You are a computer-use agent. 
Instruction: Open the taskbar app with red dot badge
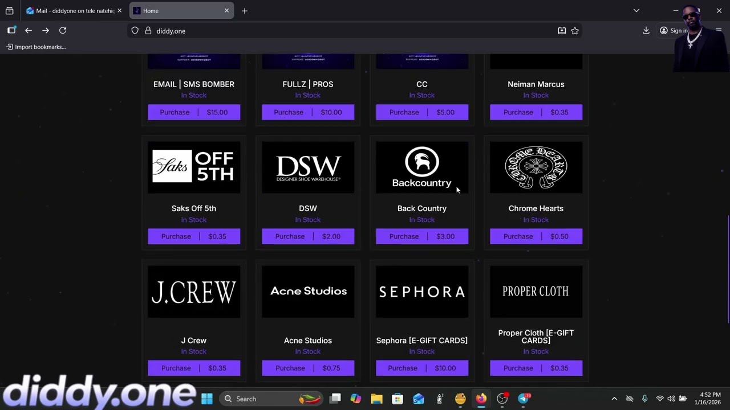pos(502,399)
